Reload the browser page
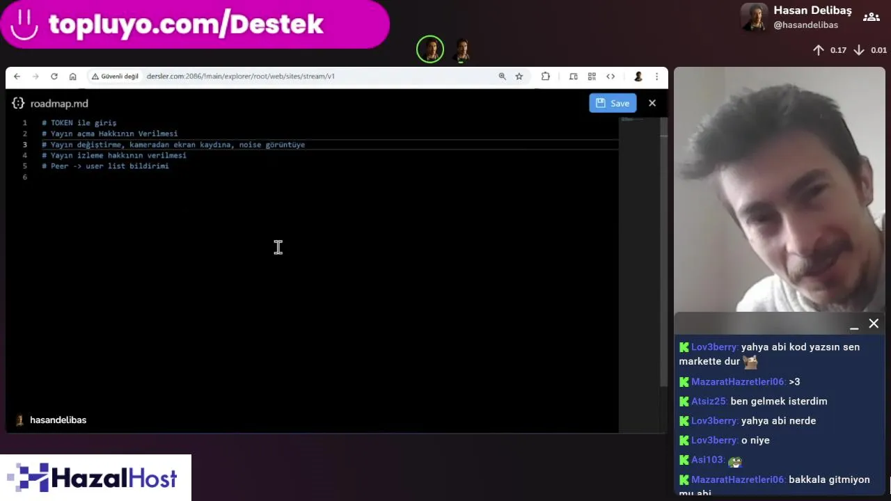Image resolution: width=891 pixels, height=501 pixels. coord(54,77)
